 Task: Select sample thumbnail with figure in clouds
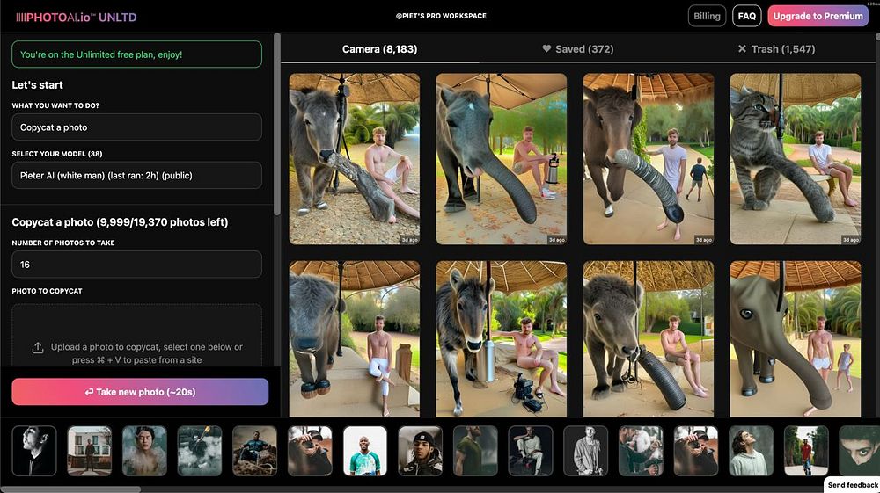pyautogui.click(x=199, y=451)
